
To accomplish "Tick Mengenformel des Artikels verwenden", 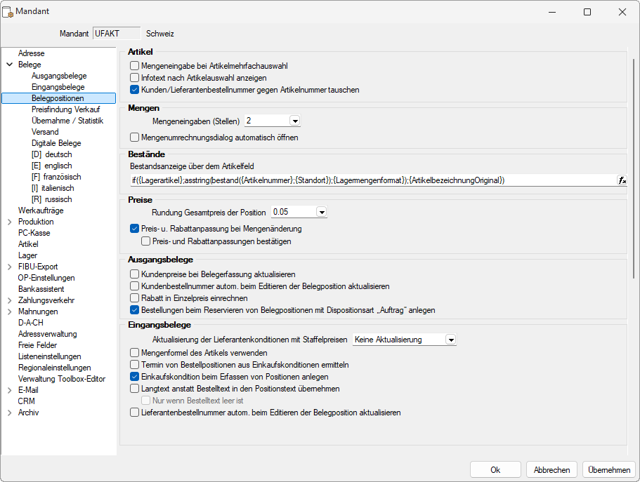I will [x=134, y=353].
